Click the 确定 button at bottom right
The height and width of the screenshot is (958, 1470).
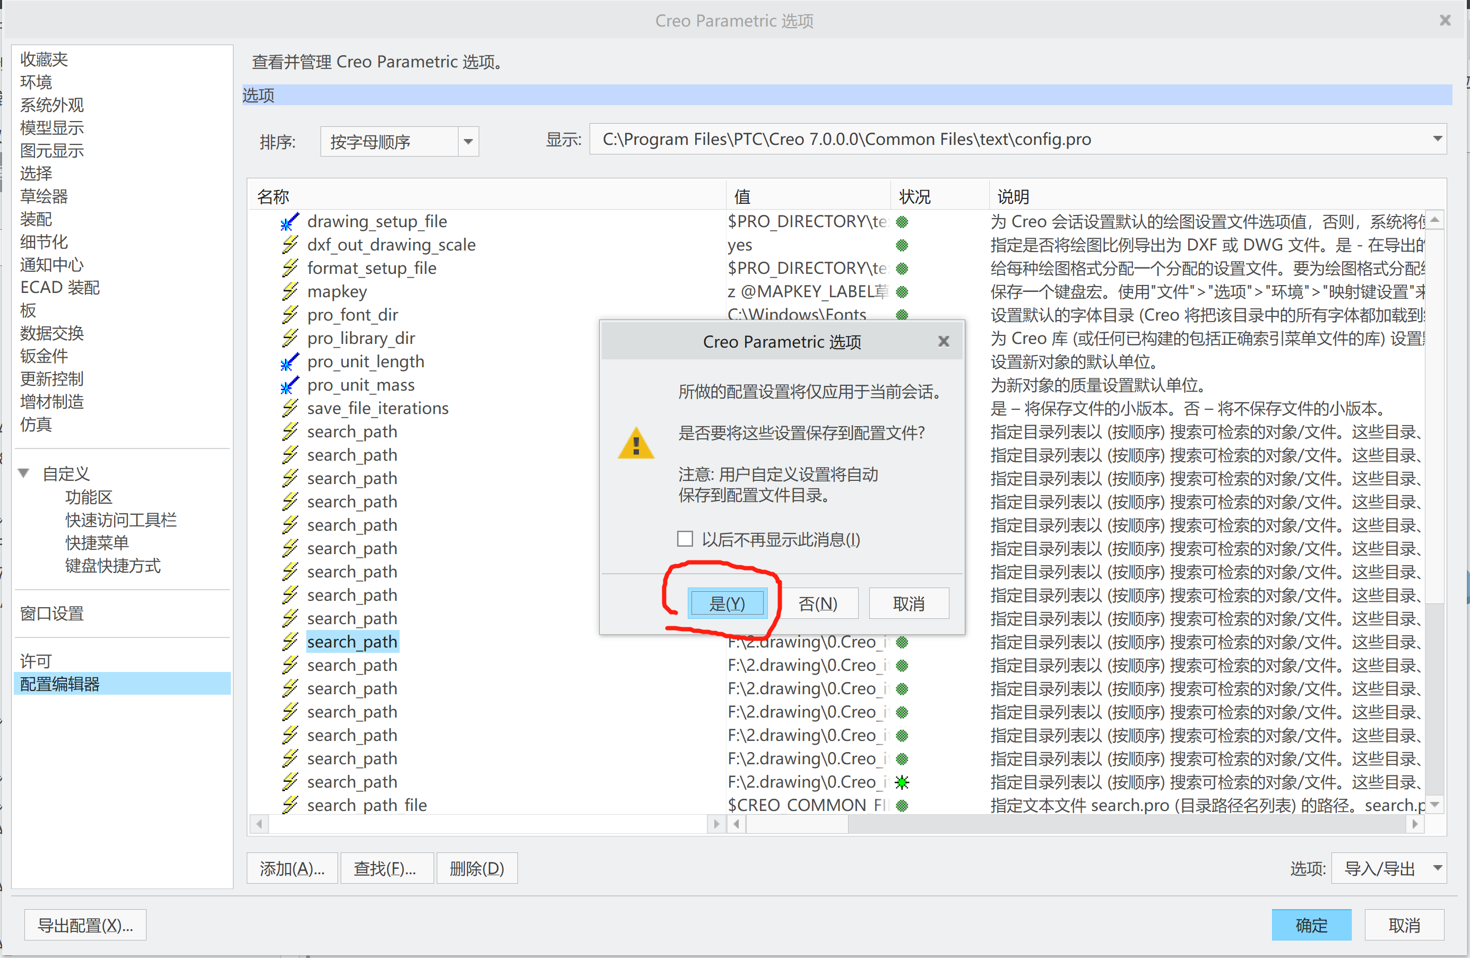click(x=1311, y=925)
